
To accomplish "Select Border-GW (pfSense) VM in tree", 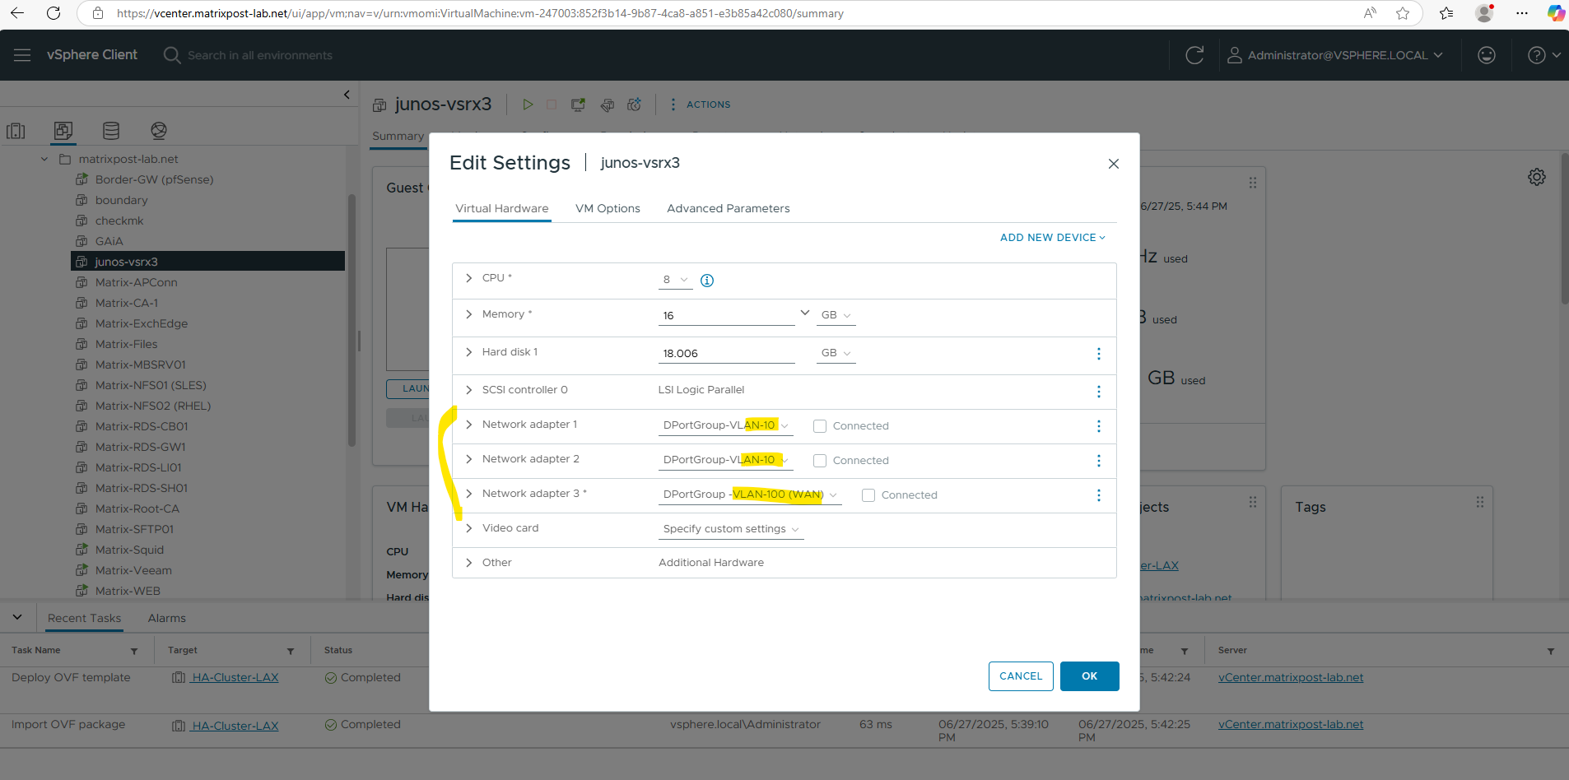I will pyautogui.click(x=154, y=180).
